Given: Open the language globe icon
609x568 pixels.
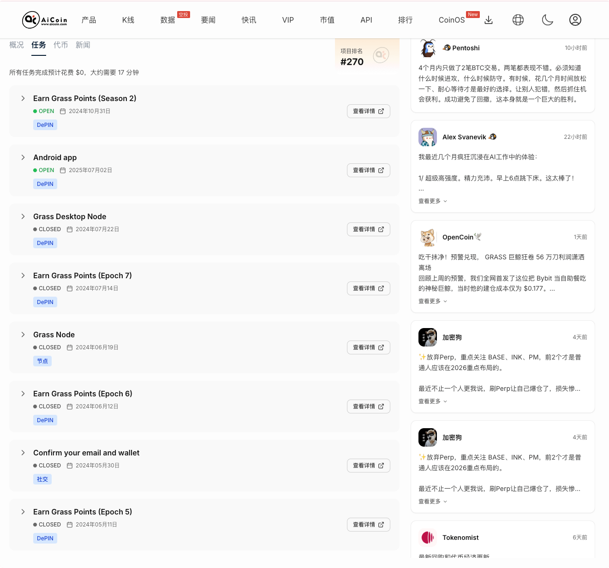Looking at the screenshot, I should click(x=518, y=20).
